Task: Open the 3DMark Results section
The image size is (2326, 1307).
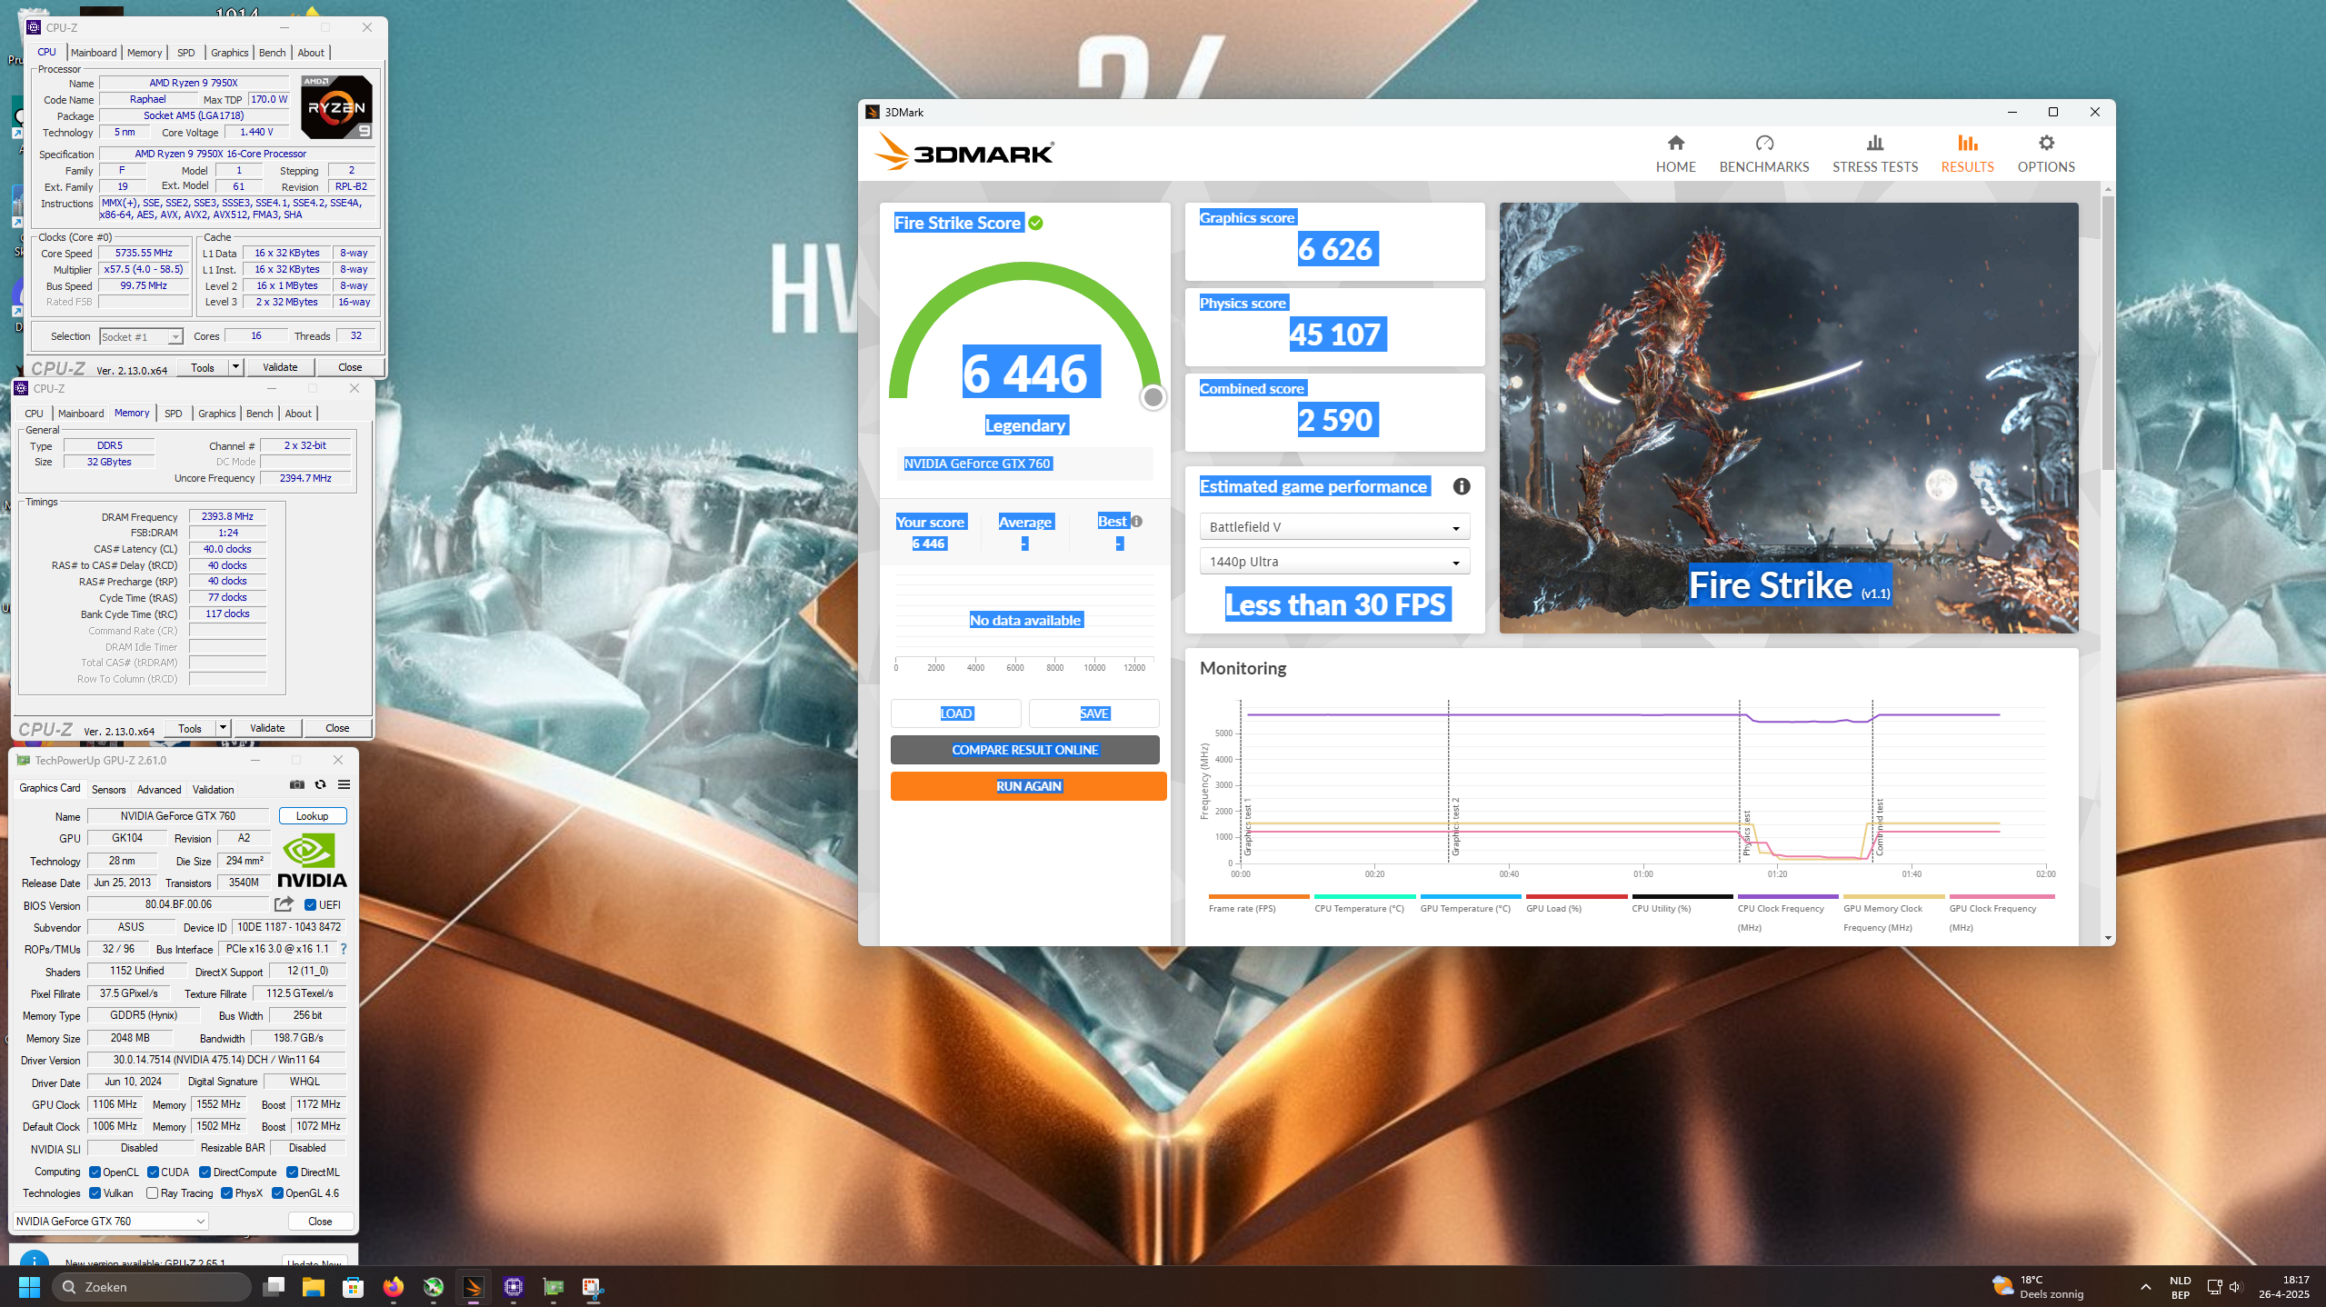Action: click(1967, 154)
